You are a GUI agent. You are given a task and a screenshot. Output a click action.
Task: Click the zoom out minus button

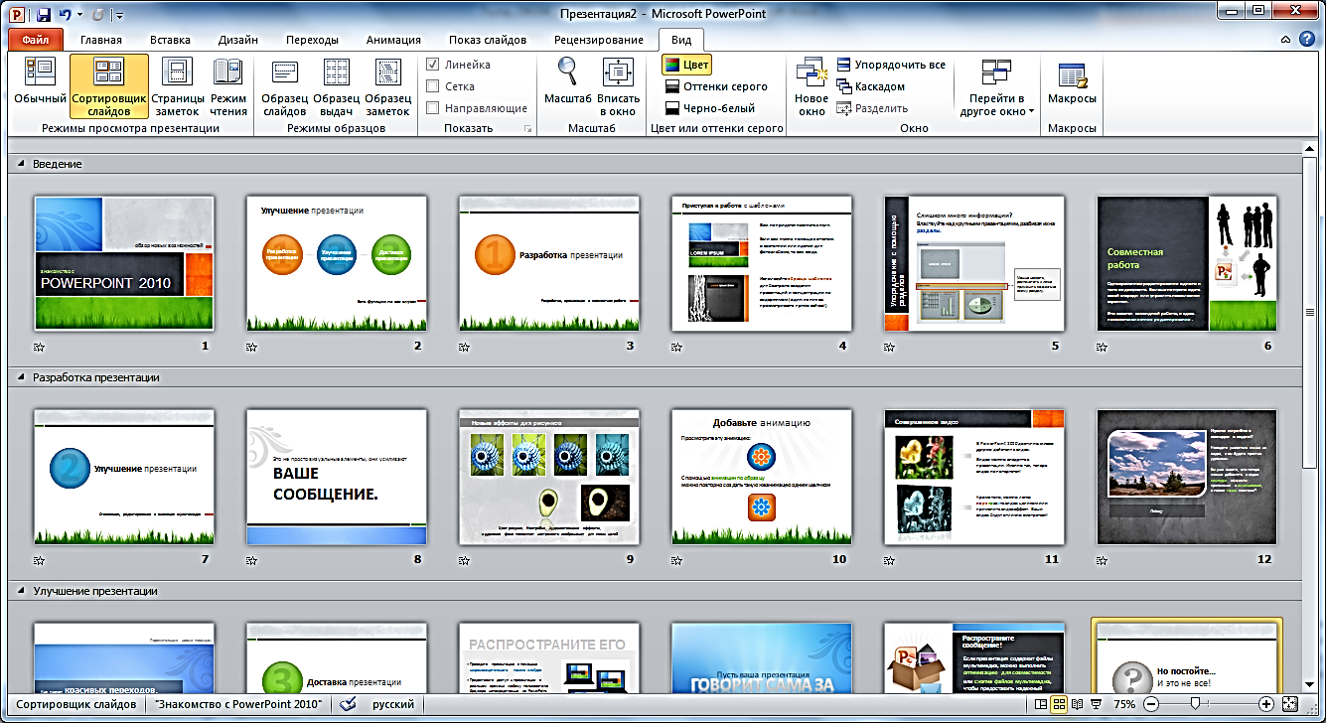[x=1150, y=704]
